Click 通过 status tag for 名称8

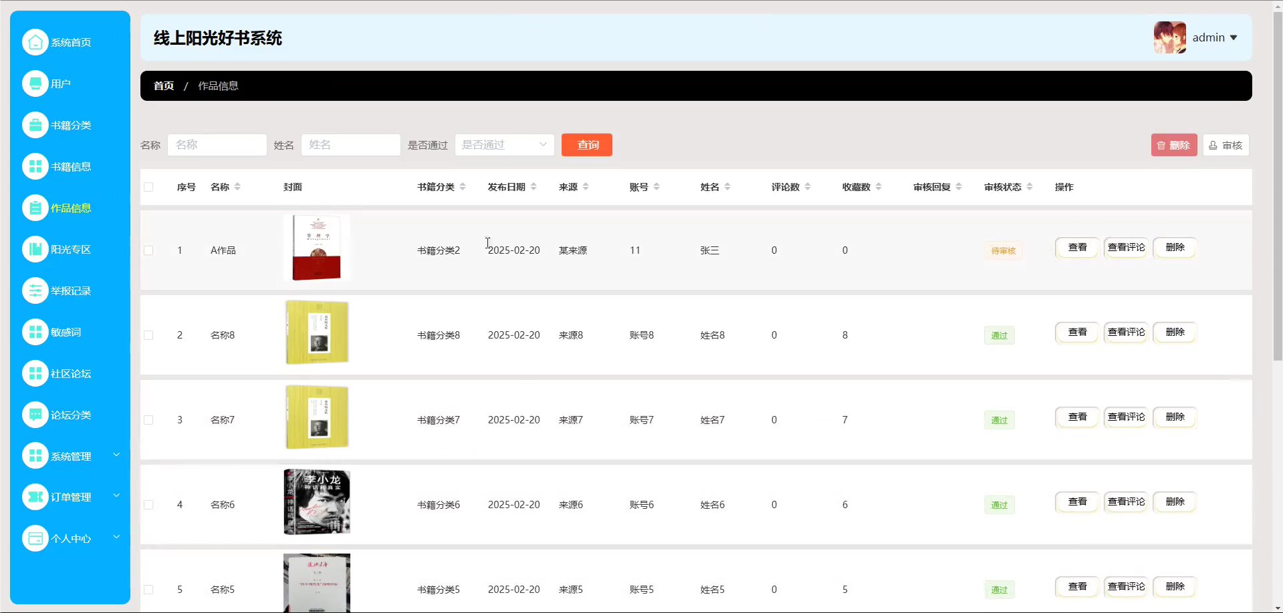coord(999,336)
